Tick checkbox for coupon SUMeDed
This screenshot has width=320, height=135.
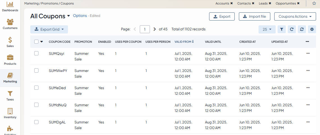[36, 88]
